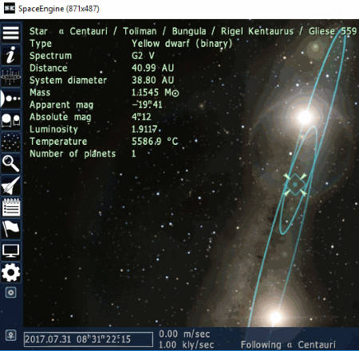Open the journeys notepad icon

10,207
